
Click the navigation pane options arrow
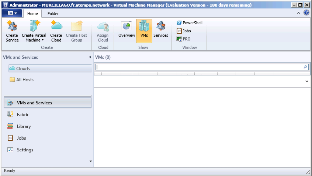(90, 161)
